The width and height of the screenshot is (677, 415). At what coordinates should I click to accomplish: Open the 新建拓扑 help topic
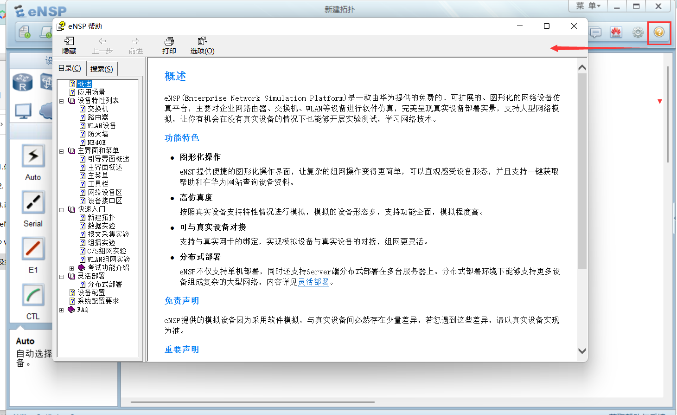[101, 217]
